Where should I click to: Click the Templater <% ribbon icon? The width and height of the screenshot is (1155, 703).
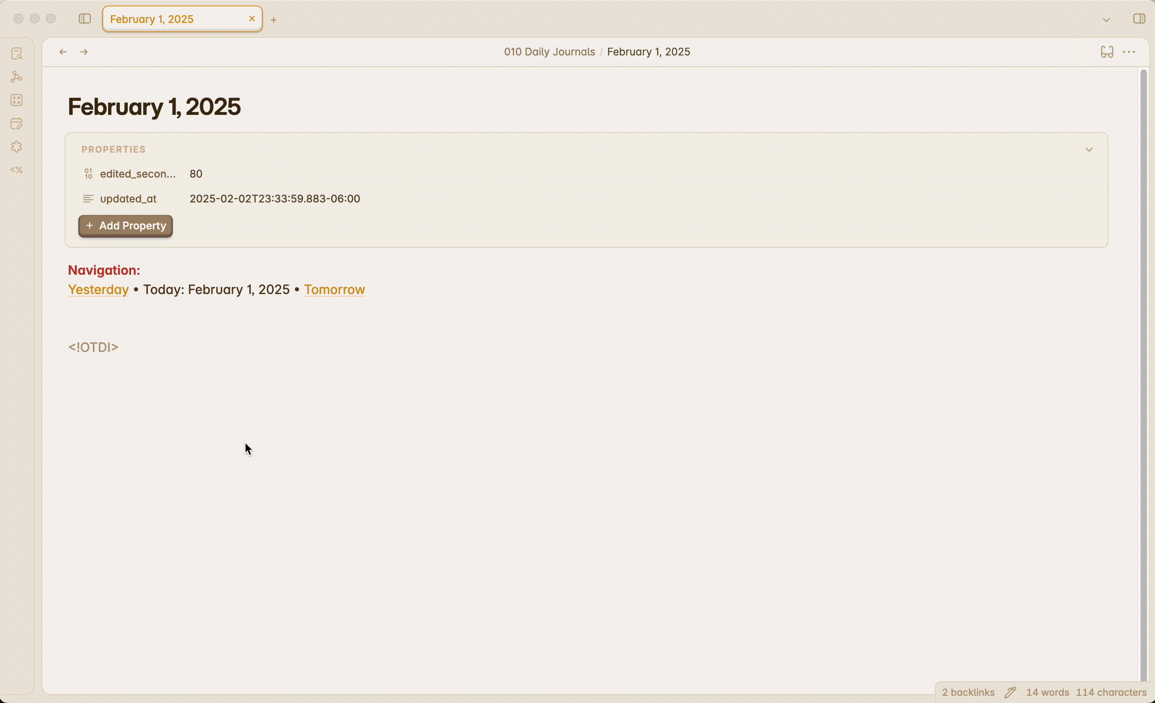17,170
